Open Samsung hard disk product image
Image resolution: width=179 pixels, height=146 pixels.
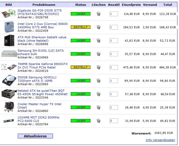pos(9,80)
